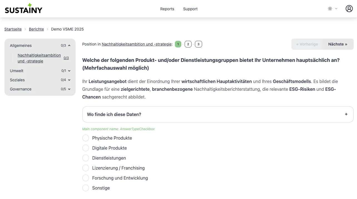357x199 pixels.
Task: Open the Support menu item
Action: [x=190, y=9]
